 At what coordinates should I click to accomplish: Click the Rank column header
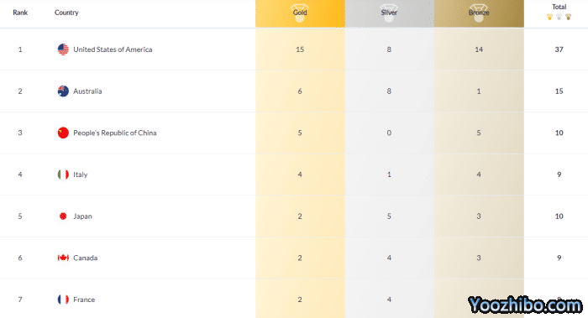point(20,13)
